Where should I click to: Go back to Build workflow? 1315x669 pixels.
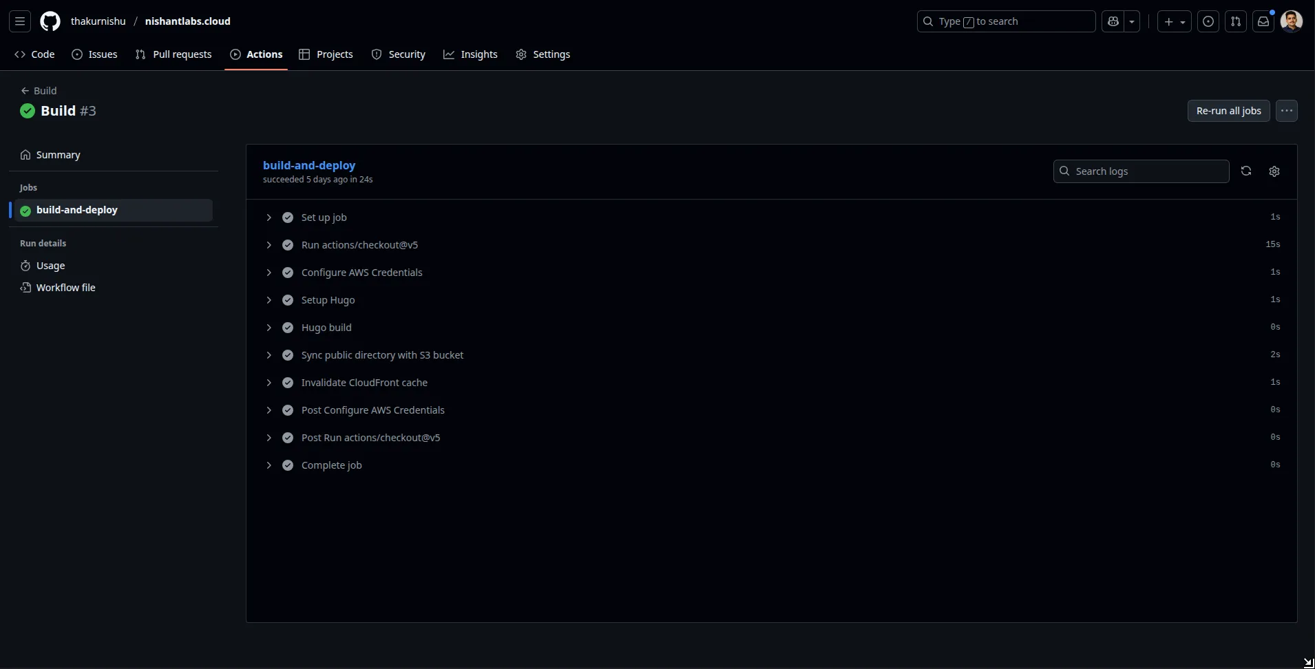(39, 91)
